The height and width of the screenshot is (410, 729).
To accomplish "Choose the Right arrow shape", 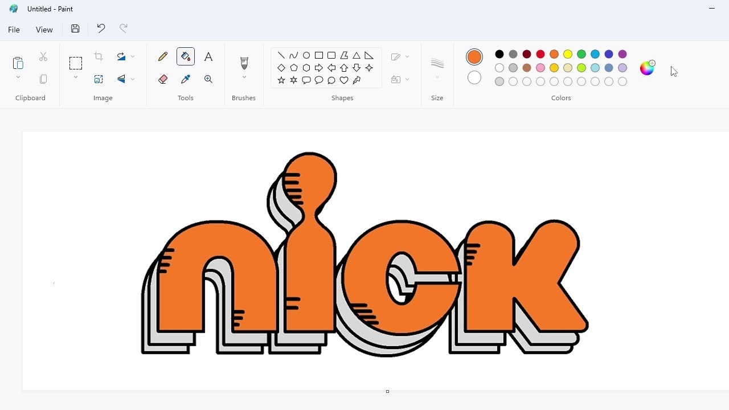I will pyautogui.click(x=319, y=68).
